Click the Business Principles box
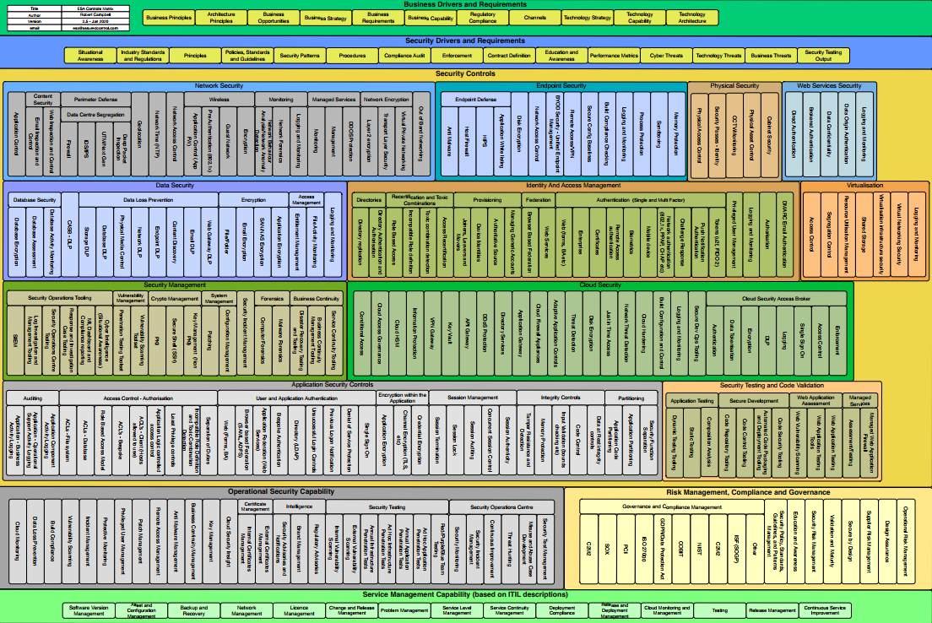Viewport: 932px width, 623px height. point(168,18)
